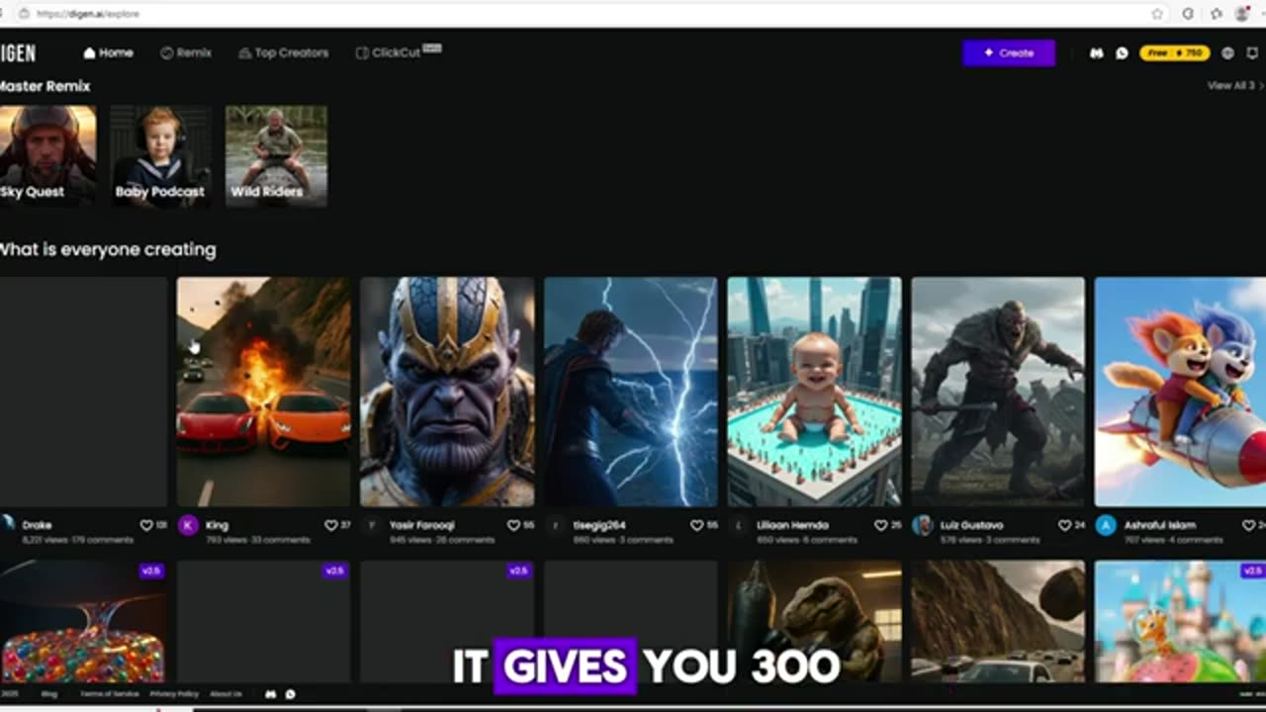Viewport: 1266px width, 712px height.
Task: Click the browser address bar URL
Action: (88, 14)
